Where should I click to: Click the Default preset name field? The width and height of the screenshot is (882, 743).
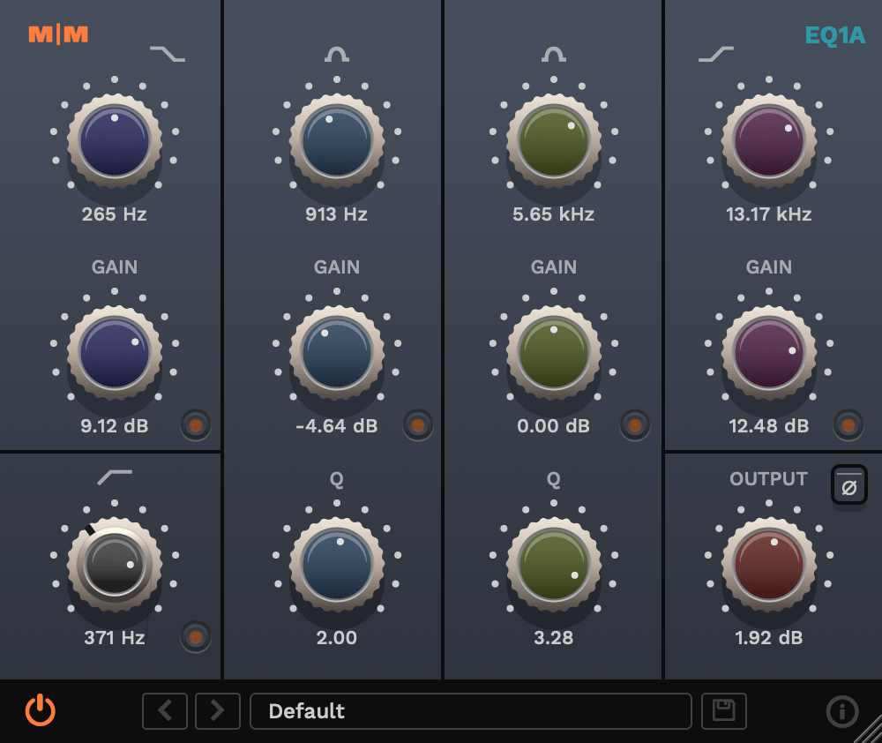[471, 710]
